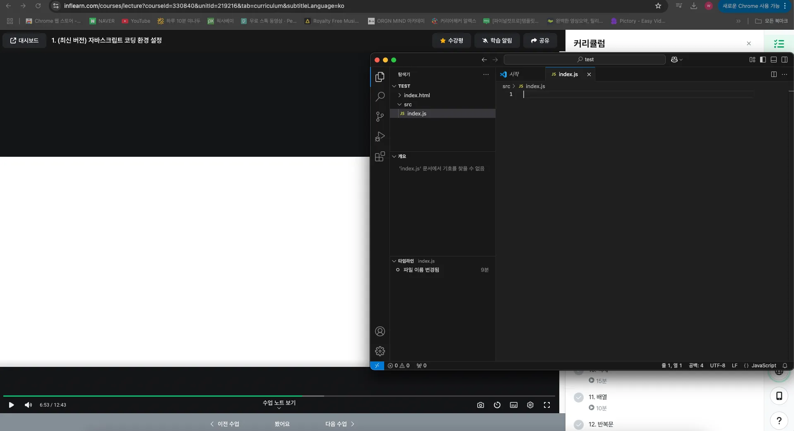Open VS Code notifications bell

[x=784, y=366]
